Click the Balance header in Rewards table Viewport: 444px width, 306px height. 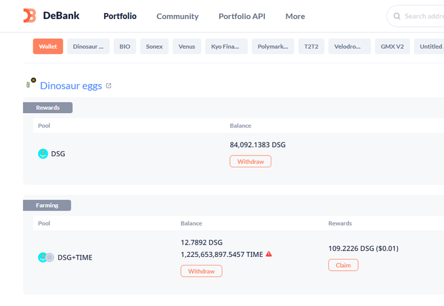tap(241, 126)
